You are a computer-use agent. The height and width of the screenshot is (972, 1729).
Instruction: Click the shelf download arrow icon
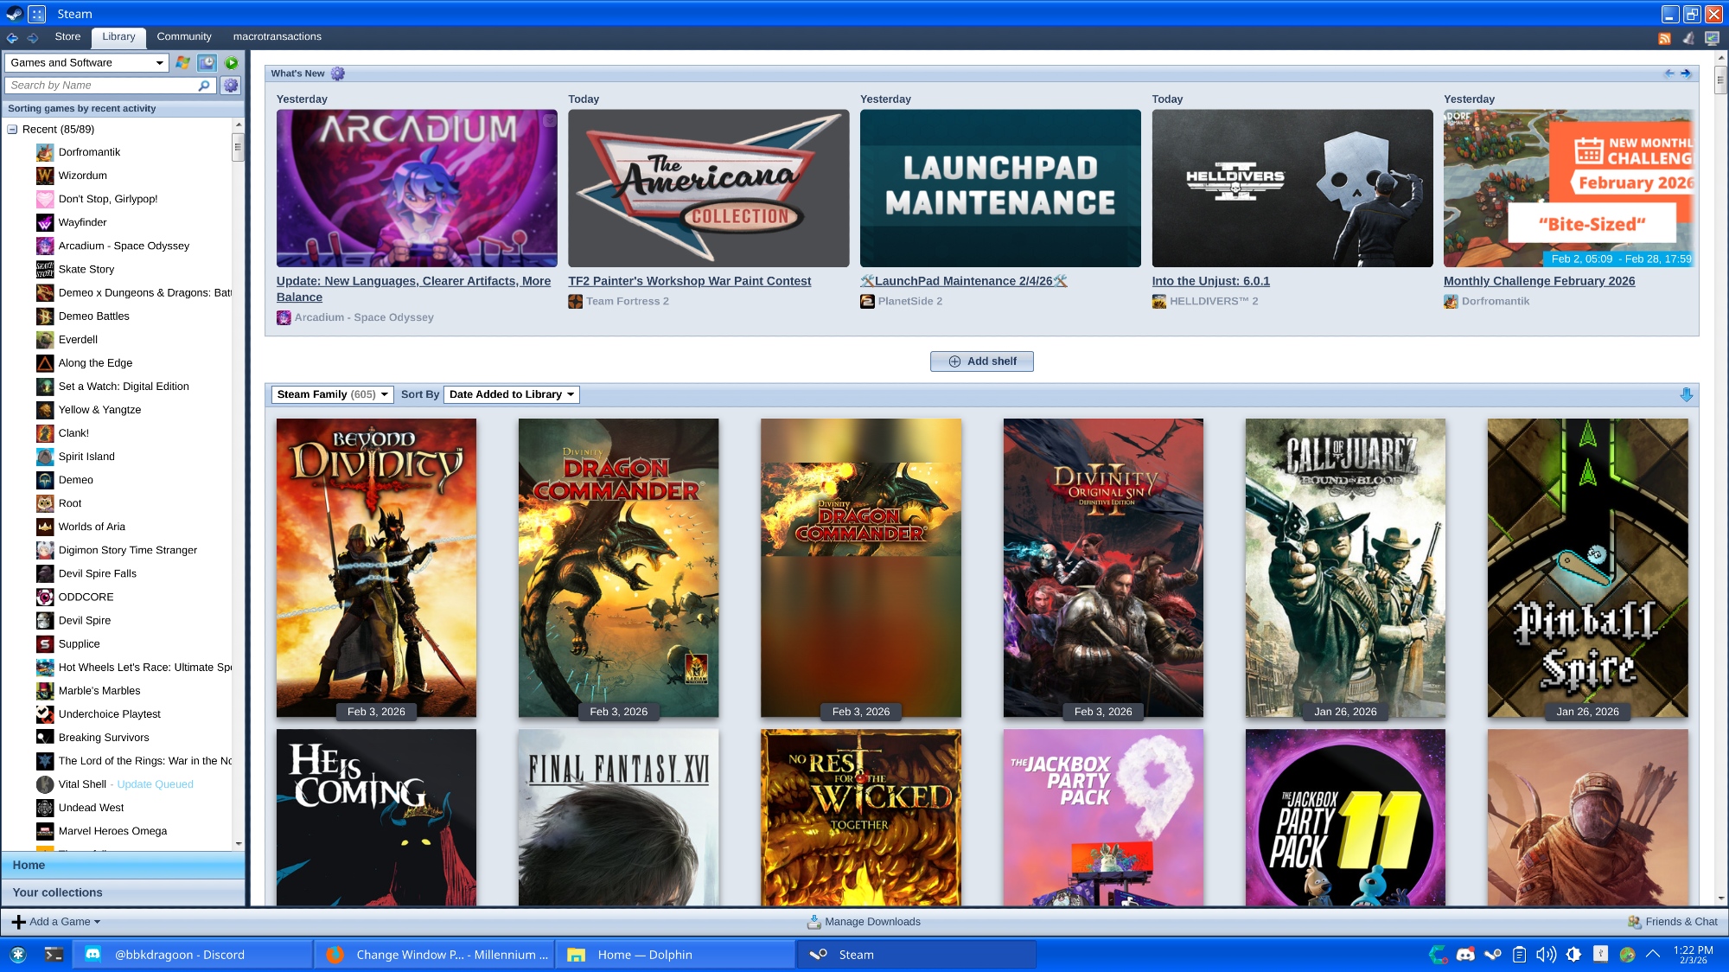[1686, 394]
